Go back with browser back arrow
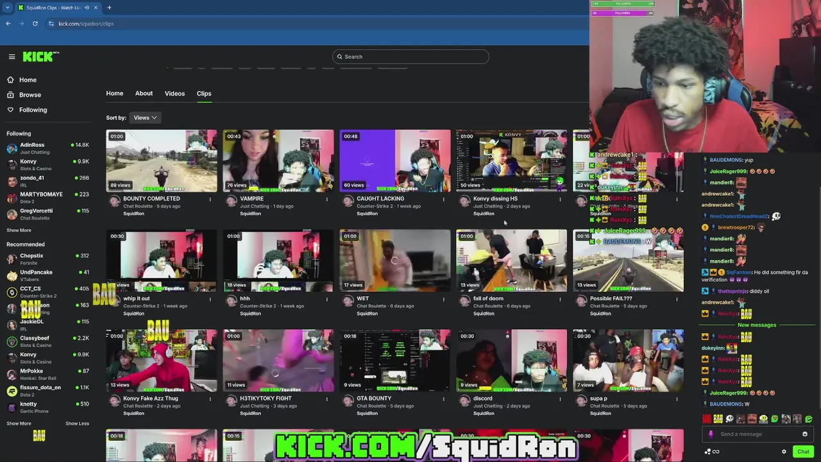The image size is (821, 462). pyautogui.click(x=8, y=24)
